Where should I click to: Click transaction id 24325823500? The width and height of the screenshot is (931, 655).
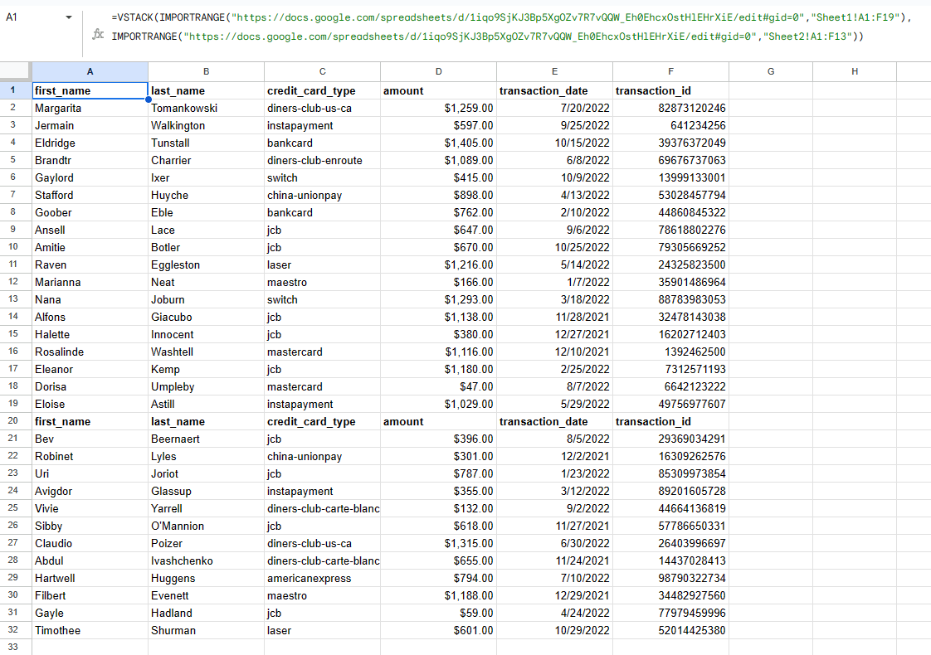(x=671, y=264)
